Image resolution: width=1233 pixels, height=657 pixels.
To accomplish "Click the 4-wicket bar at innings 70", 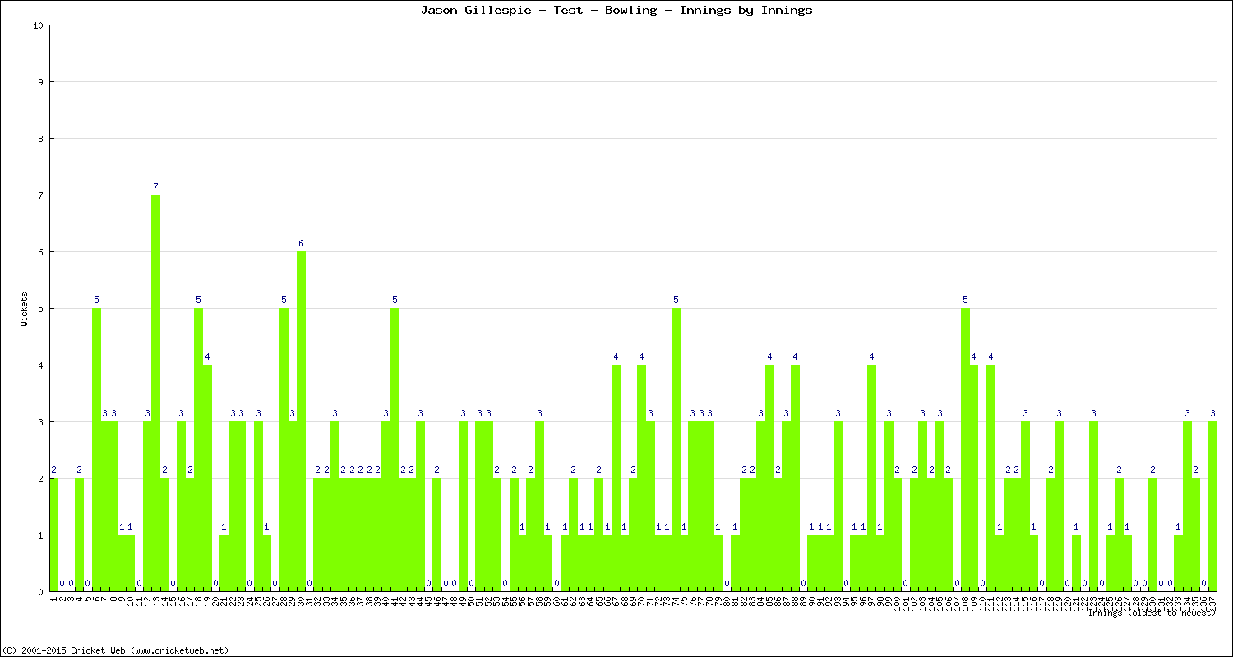I will (x=641, y=478).
